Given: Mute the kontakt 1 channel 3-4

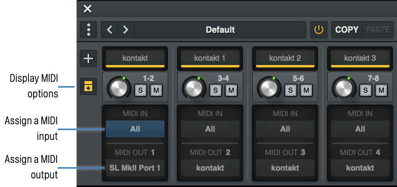Looking at the screenshot, I should [x=231, y=90].
